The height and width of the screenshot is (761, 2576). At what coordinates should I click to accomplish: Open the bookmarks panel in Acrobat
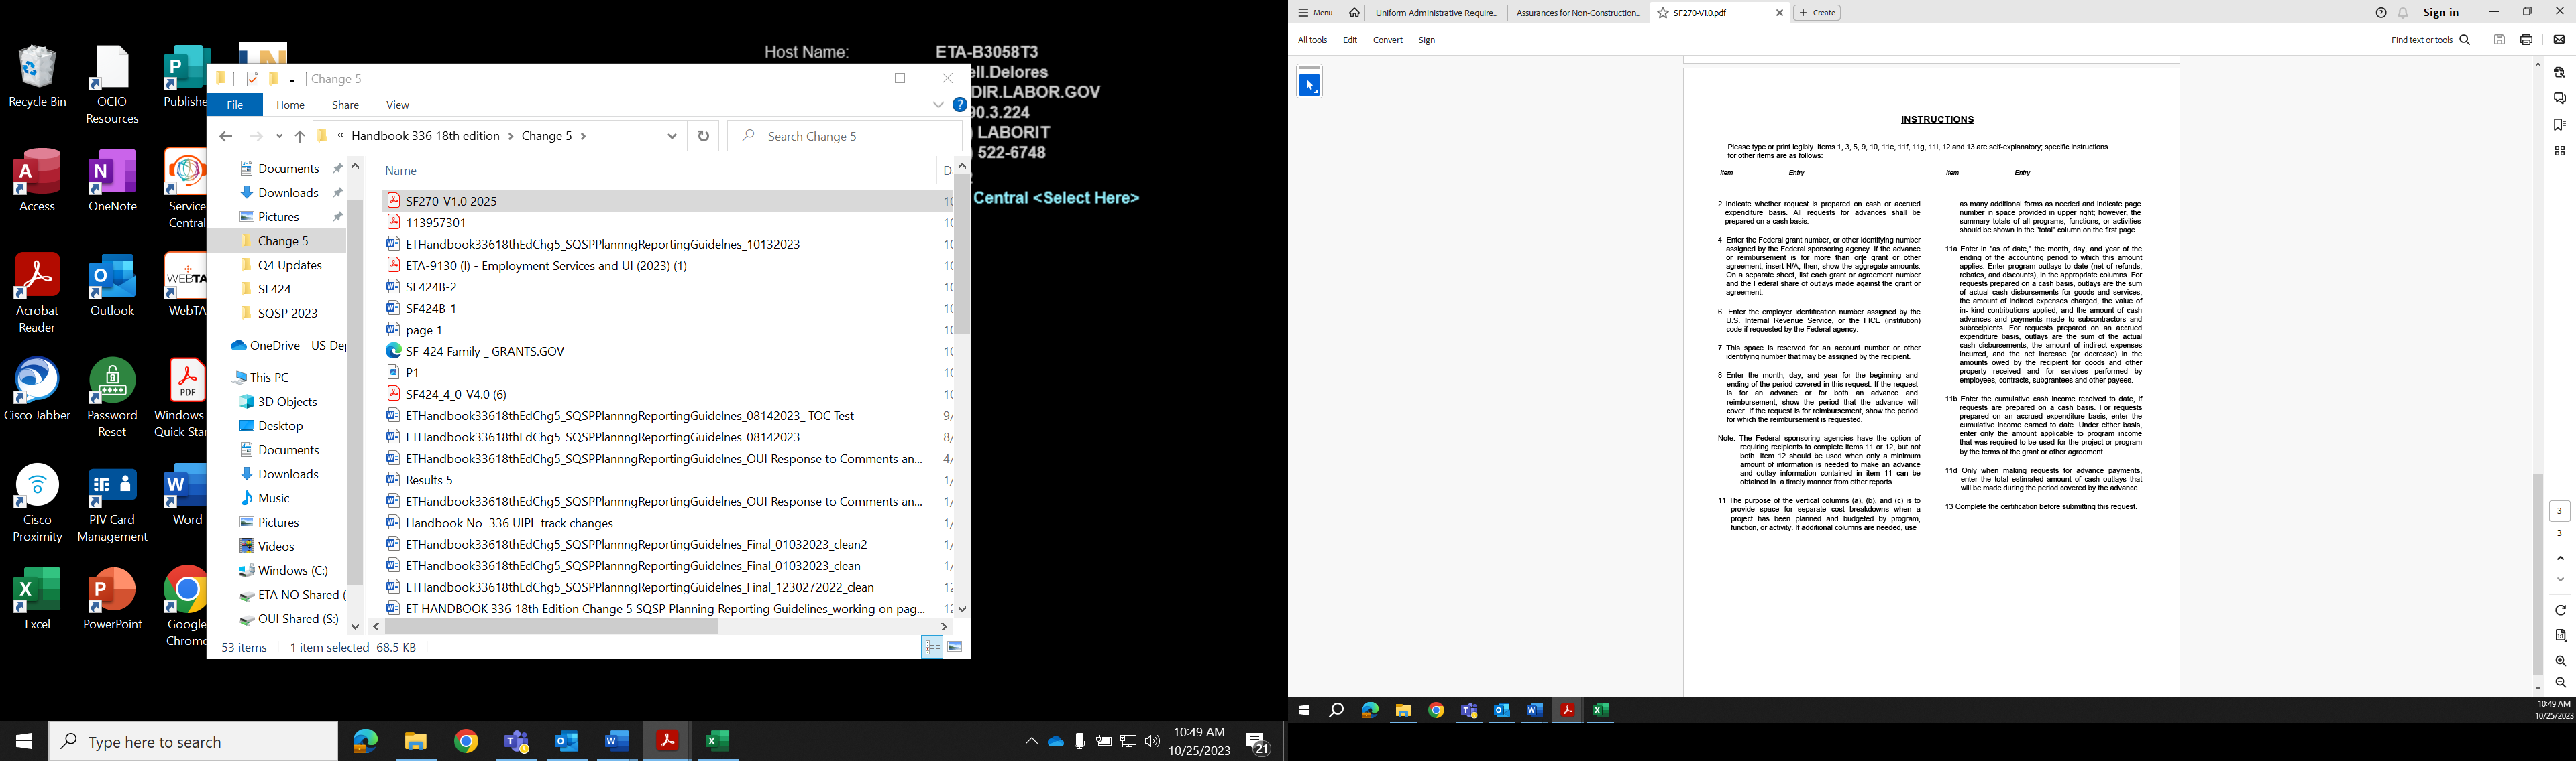[x=2559, y=125]
